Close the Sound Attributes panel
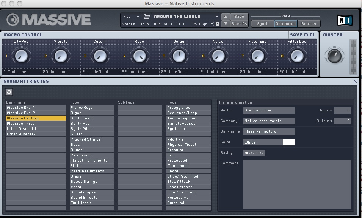The height and width of the screenshot is (218, 362). tap(355, 81)
